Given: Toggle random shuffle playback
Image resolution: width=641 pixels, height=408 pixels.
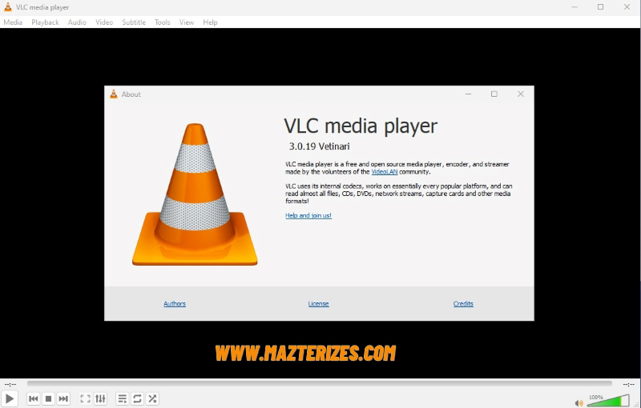Looking at the screenshot, I should pos(152,398).
